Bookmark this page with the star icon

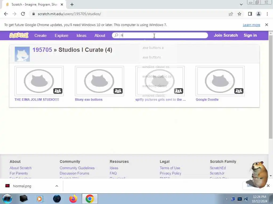tap(239, 14)
